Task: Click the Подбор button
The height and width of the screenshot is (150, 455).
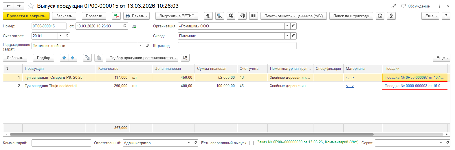Action: pos(43,58)
